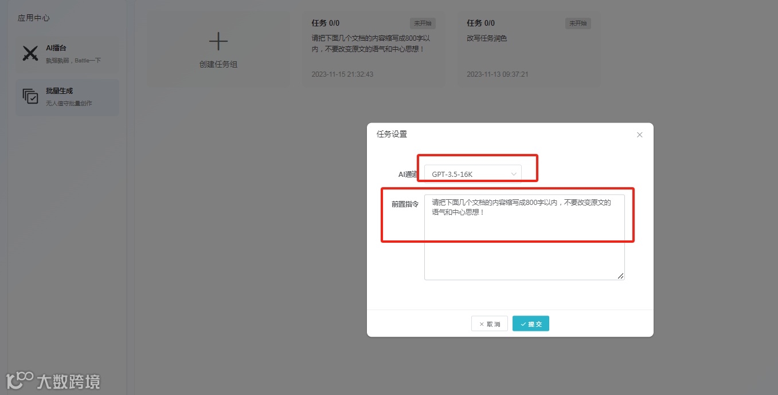Close the 任务设置 dialog with X

(640, 135)
